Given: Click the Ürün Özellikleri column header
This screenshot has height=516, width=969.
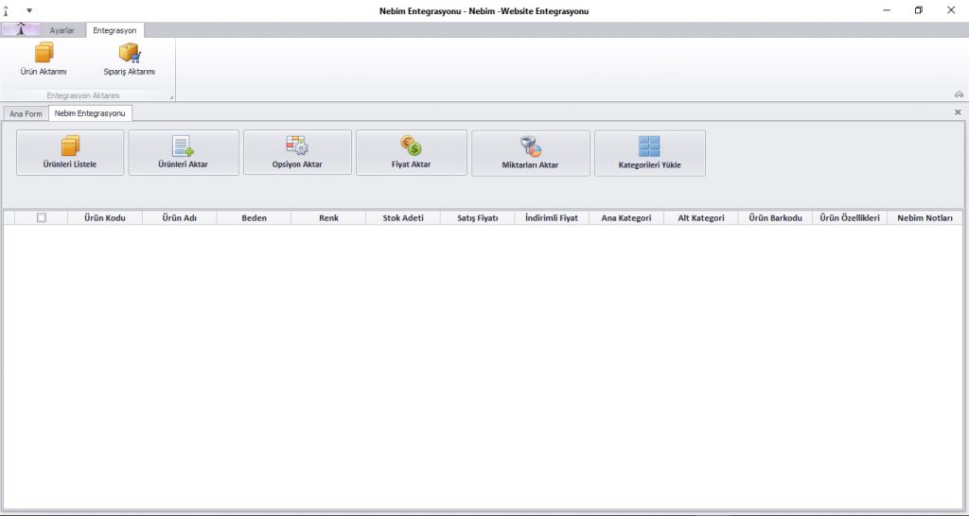Looking at the screenshot, I should tap(850, 218).
